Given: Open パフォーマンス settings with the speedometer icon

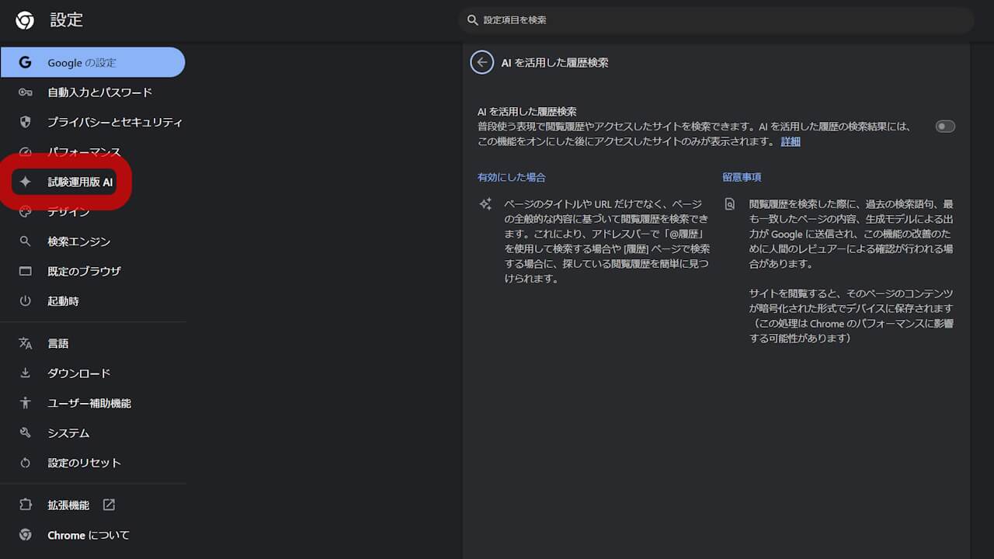Looking at the screenshot, I should (26, 151).
